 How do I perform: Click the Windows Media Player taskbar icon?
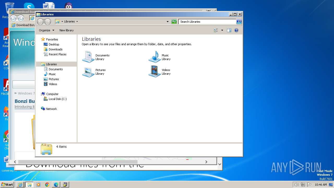[38, 185]
